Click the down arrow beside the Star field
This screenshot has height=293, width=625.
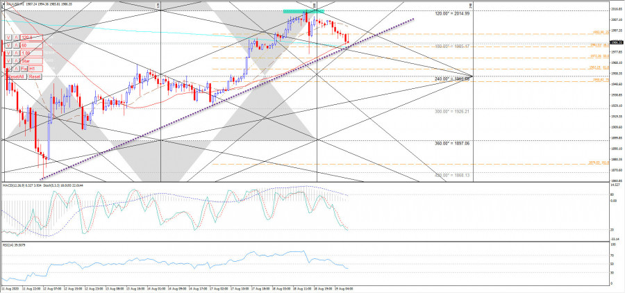click(x=8, y=60)
